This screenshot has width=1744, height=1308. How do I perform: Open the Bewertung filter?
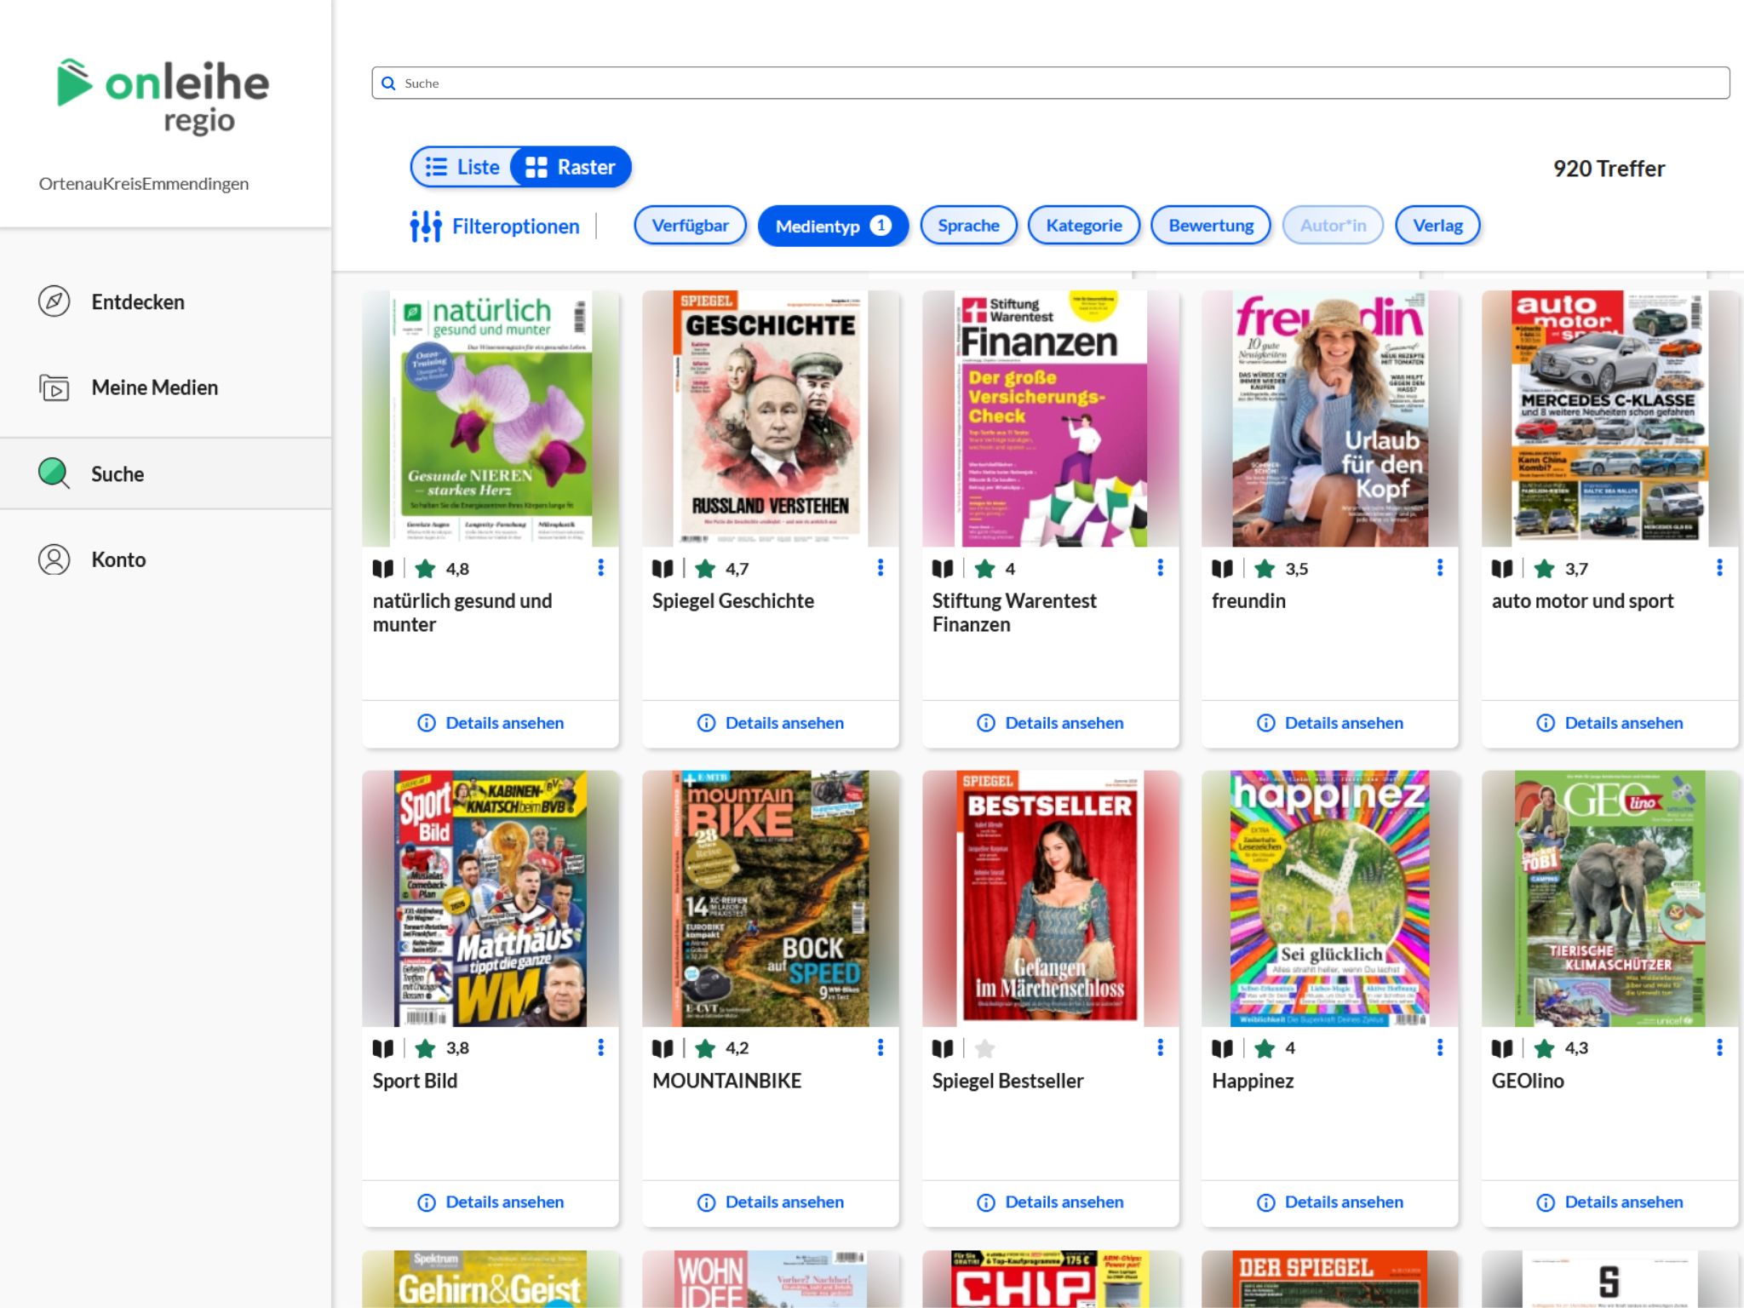point(1211,226)
